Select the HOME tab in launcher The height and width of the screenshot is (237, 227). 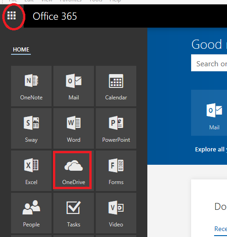coord(21,50)
